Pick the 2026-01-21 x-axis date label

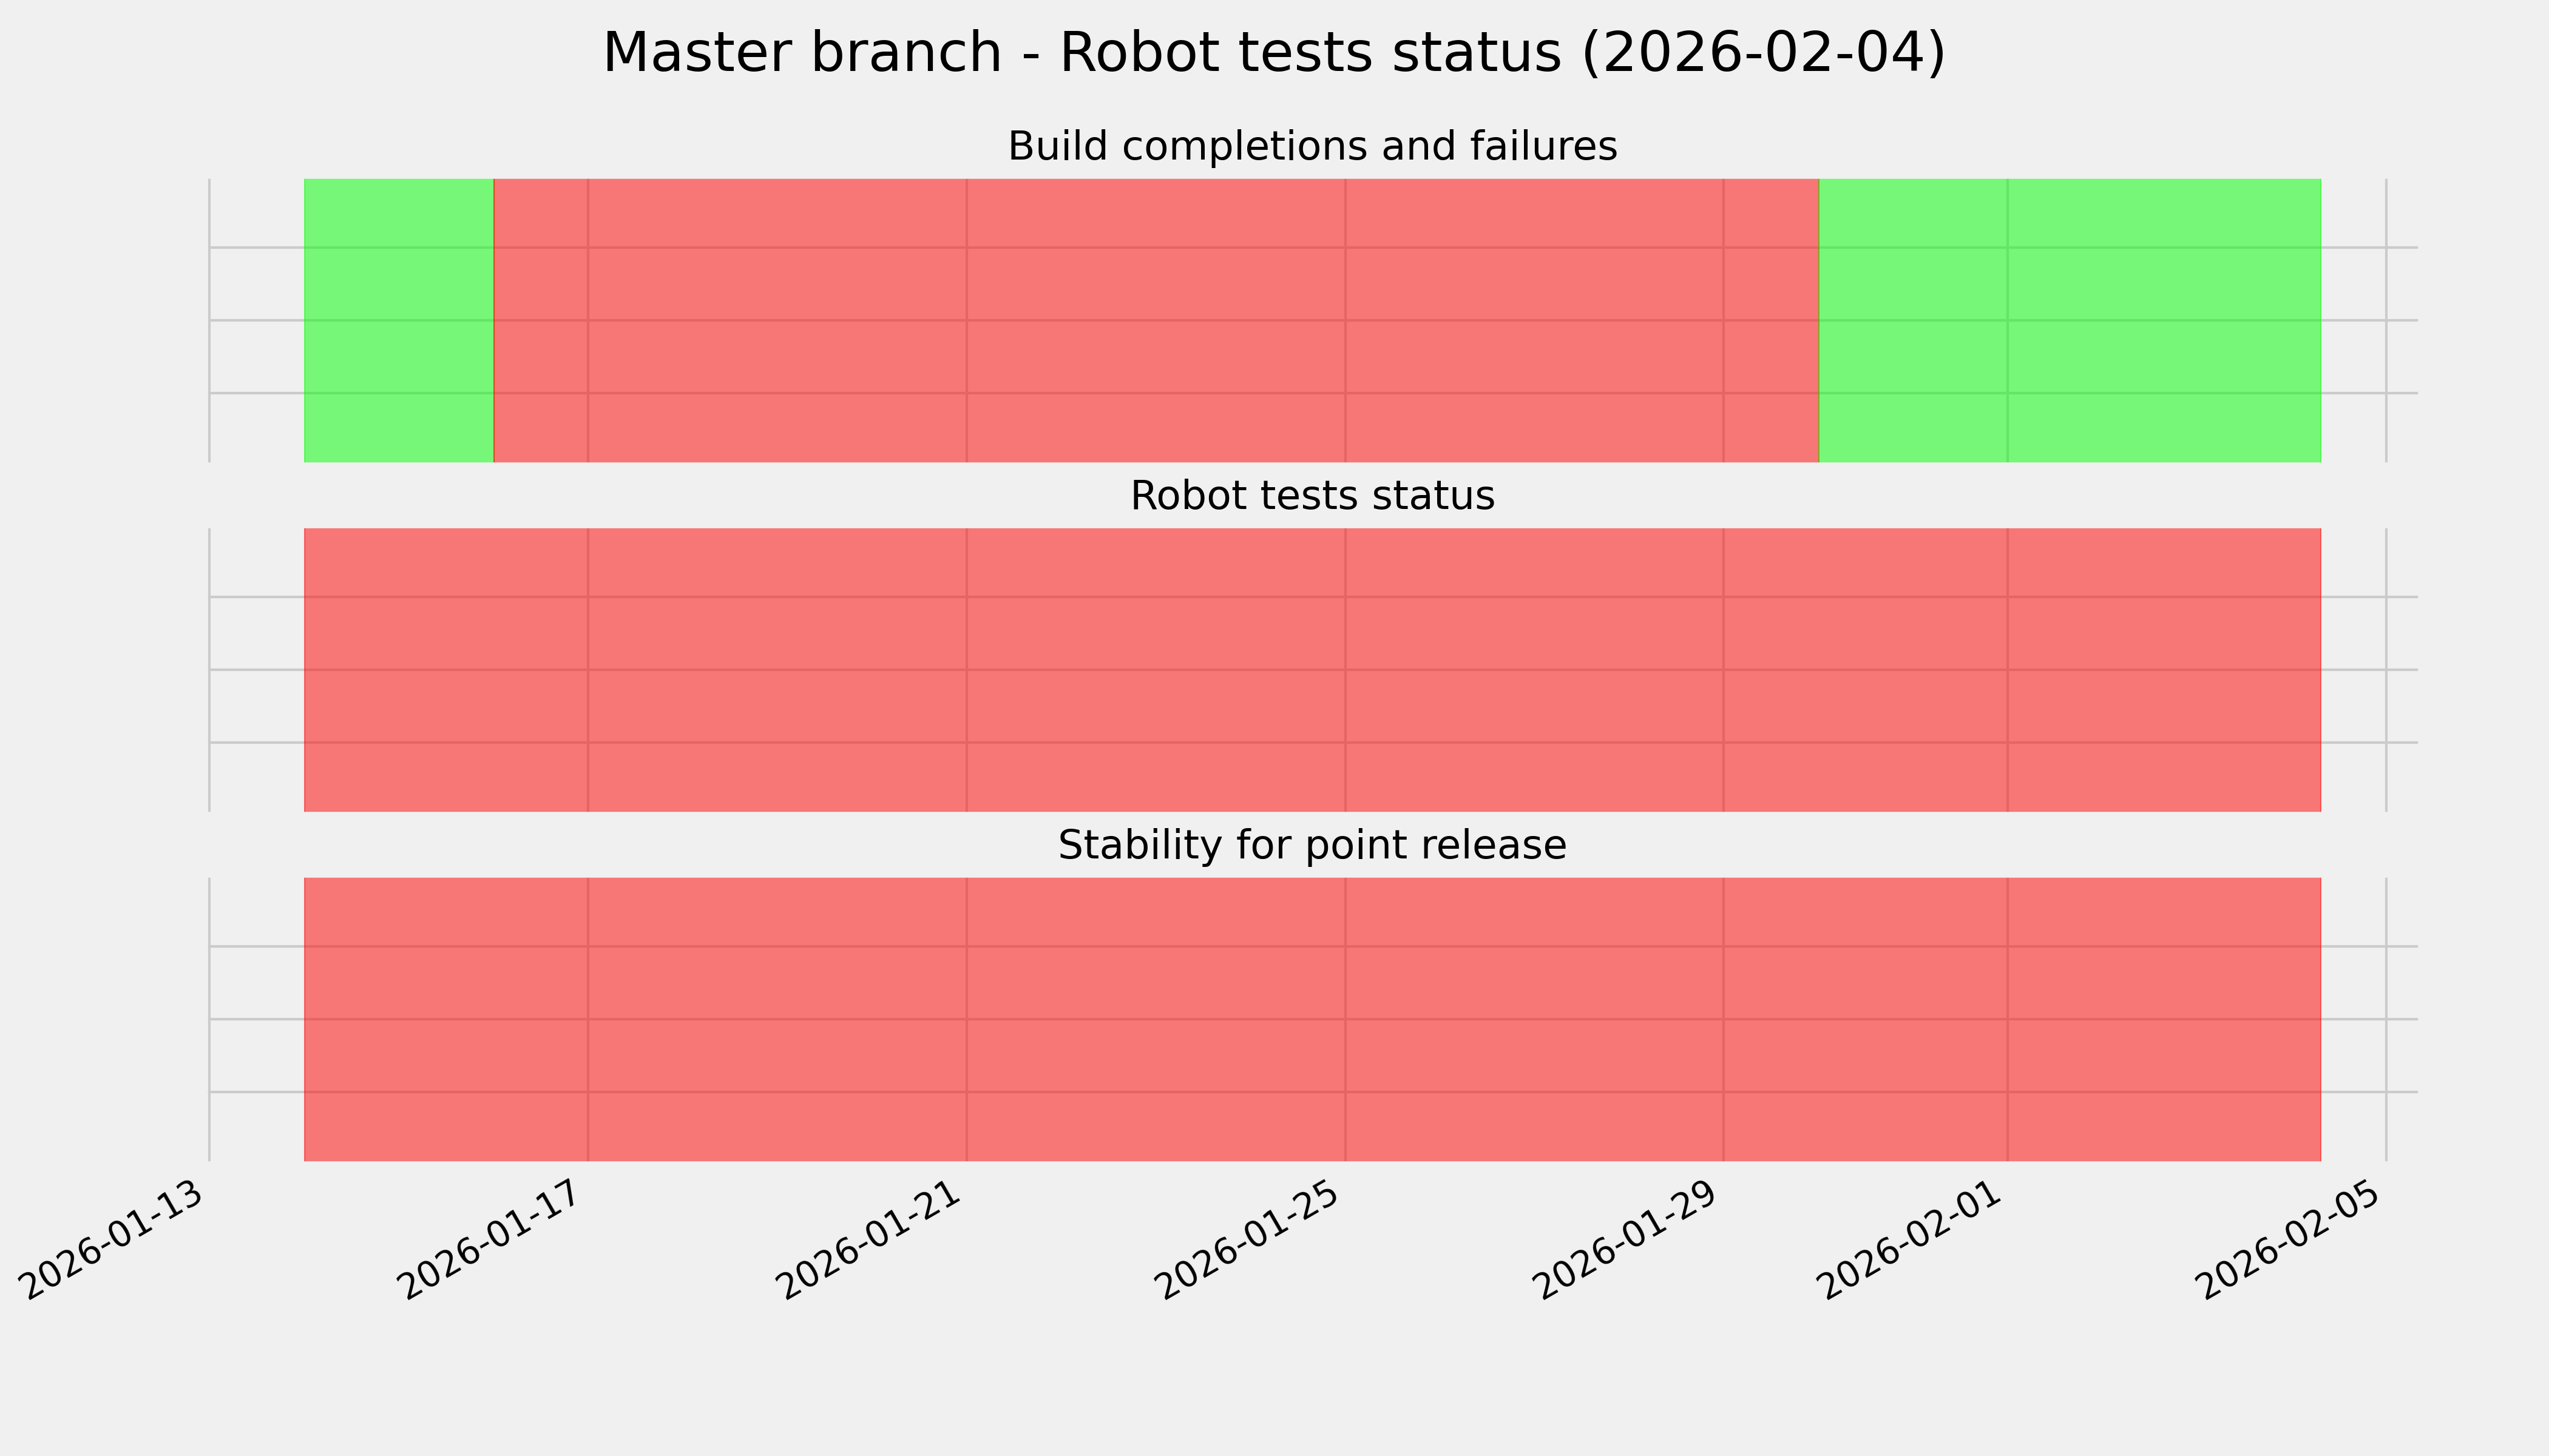tap(870, 1240)
